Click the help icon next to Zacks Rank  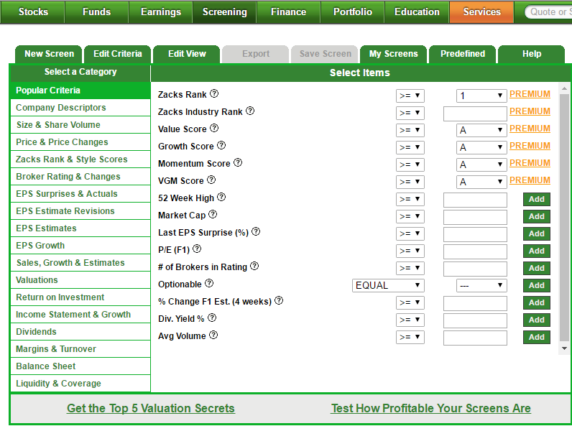[214, 93]
